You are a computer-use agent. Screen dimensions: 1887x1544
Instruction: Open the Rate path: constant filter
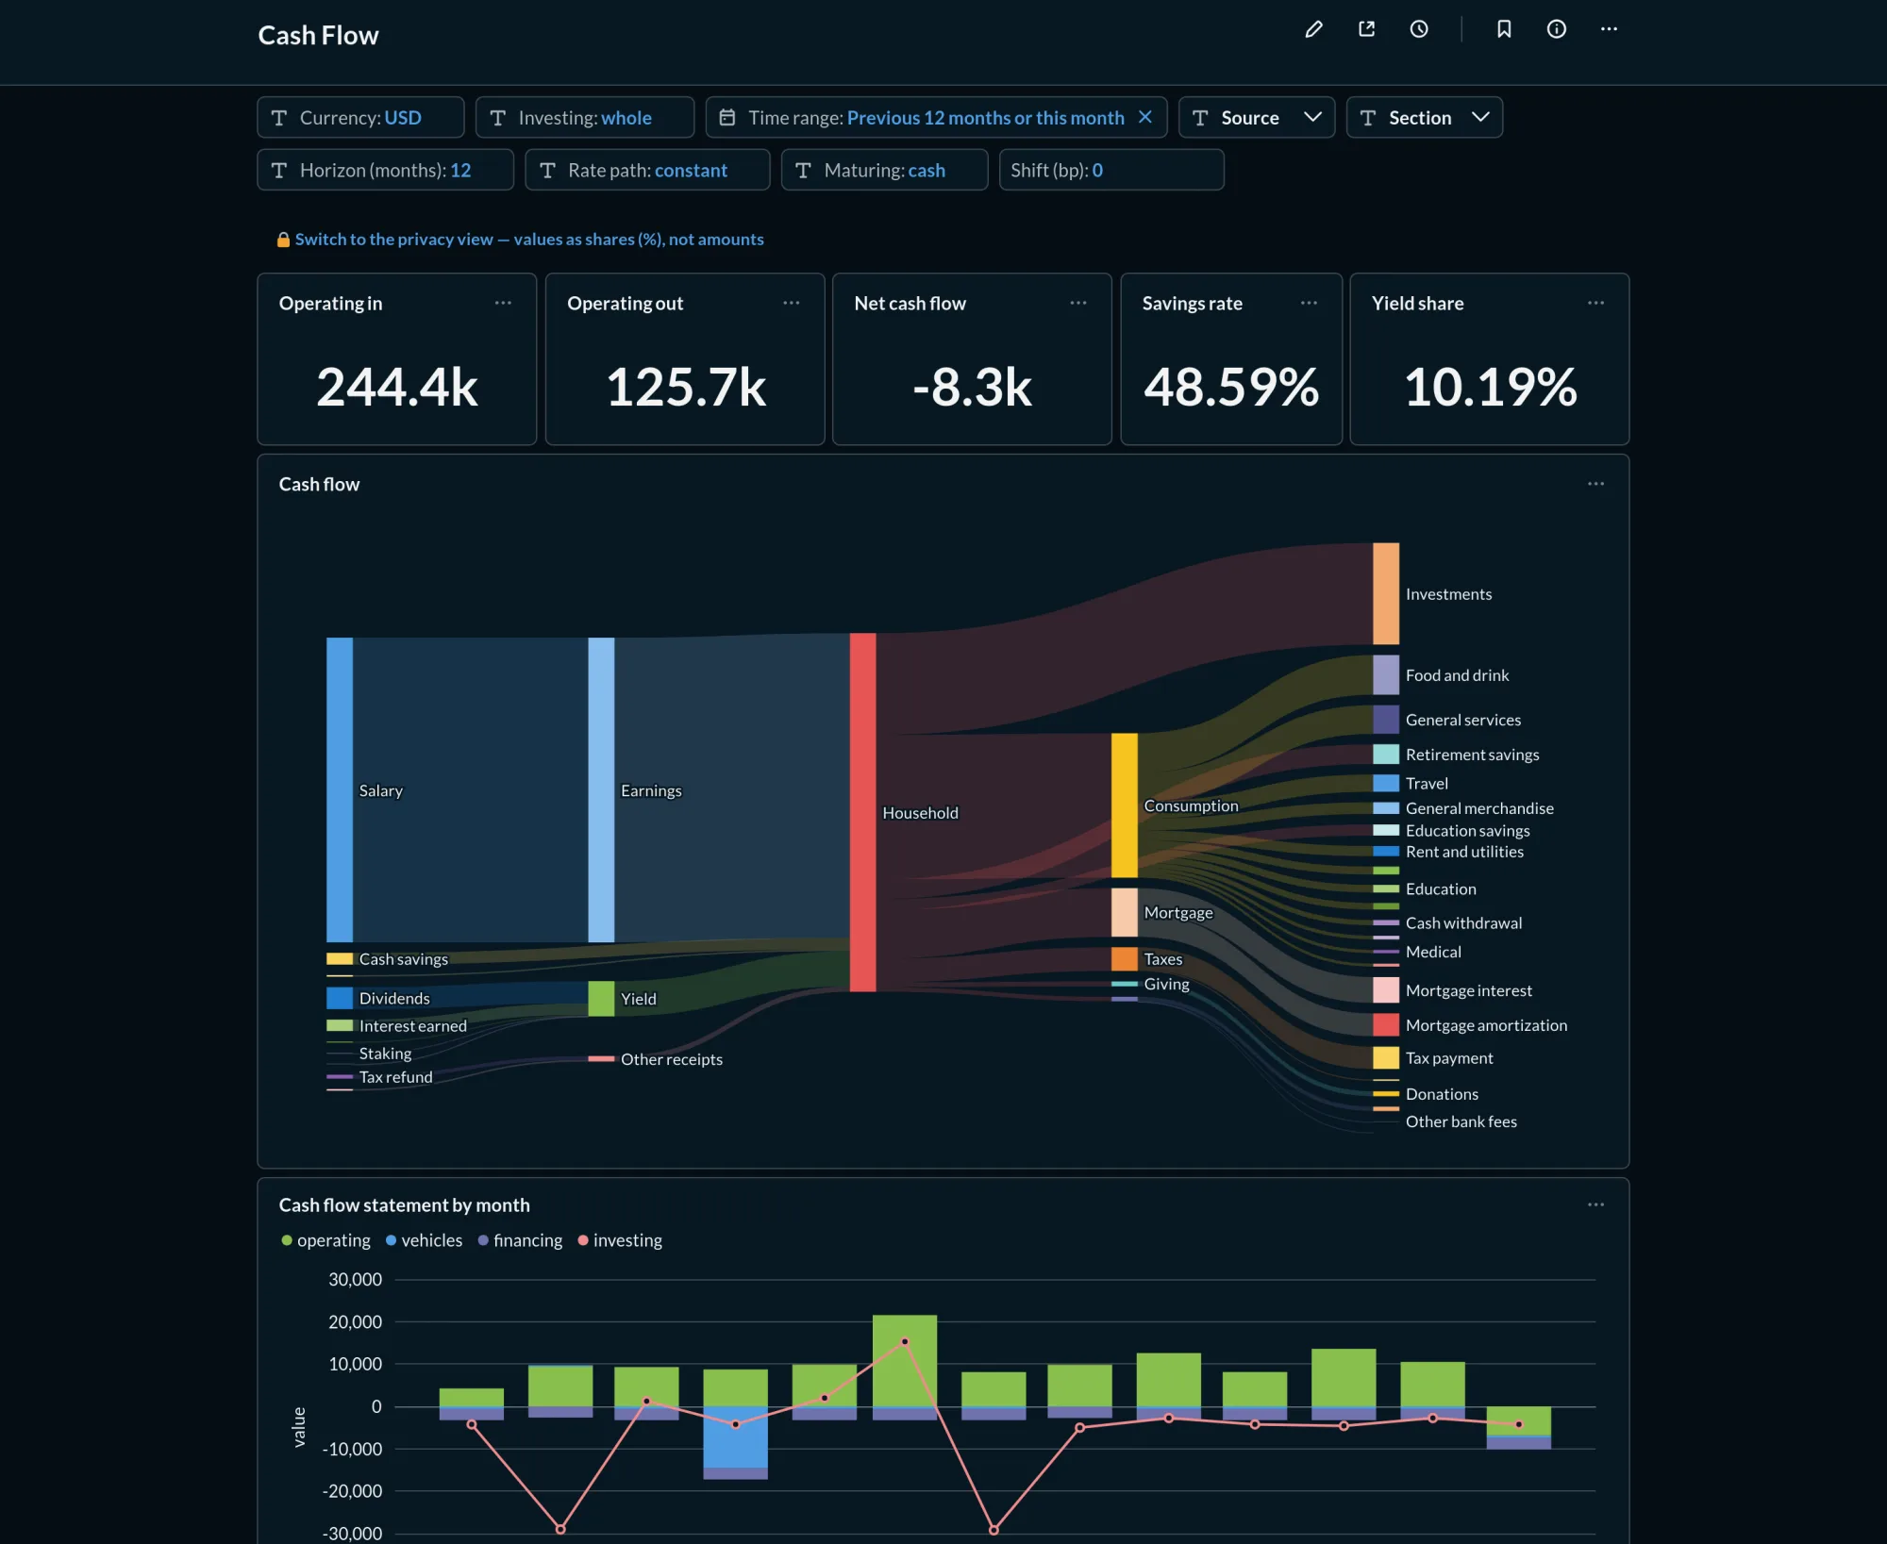pyautogui.click(x=647, y=170)
